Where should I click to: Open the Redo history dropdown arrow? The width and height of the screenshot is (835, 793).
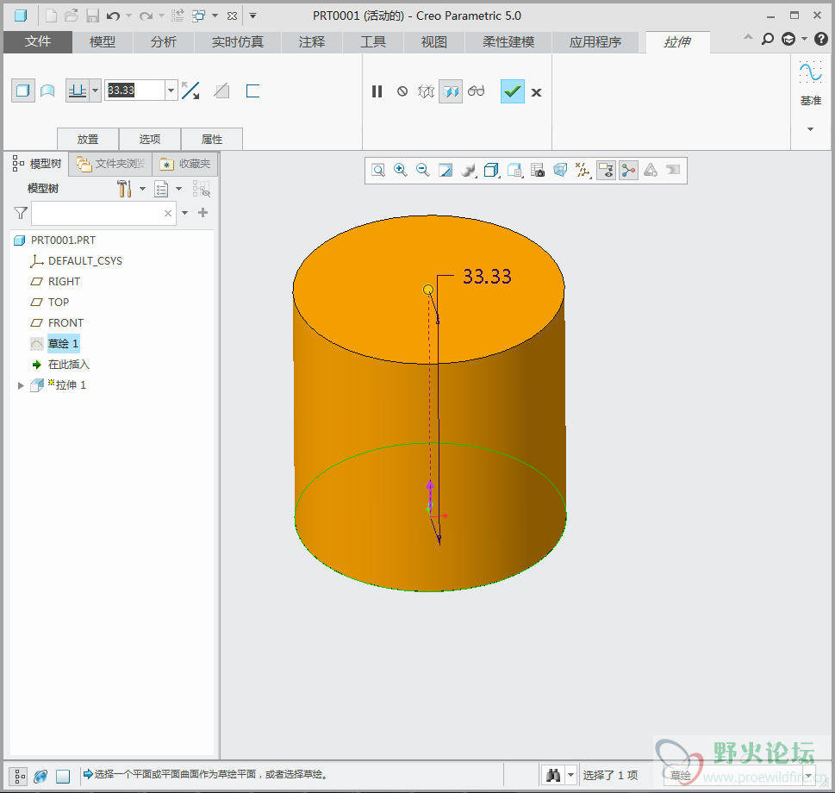tap(161, 16)
